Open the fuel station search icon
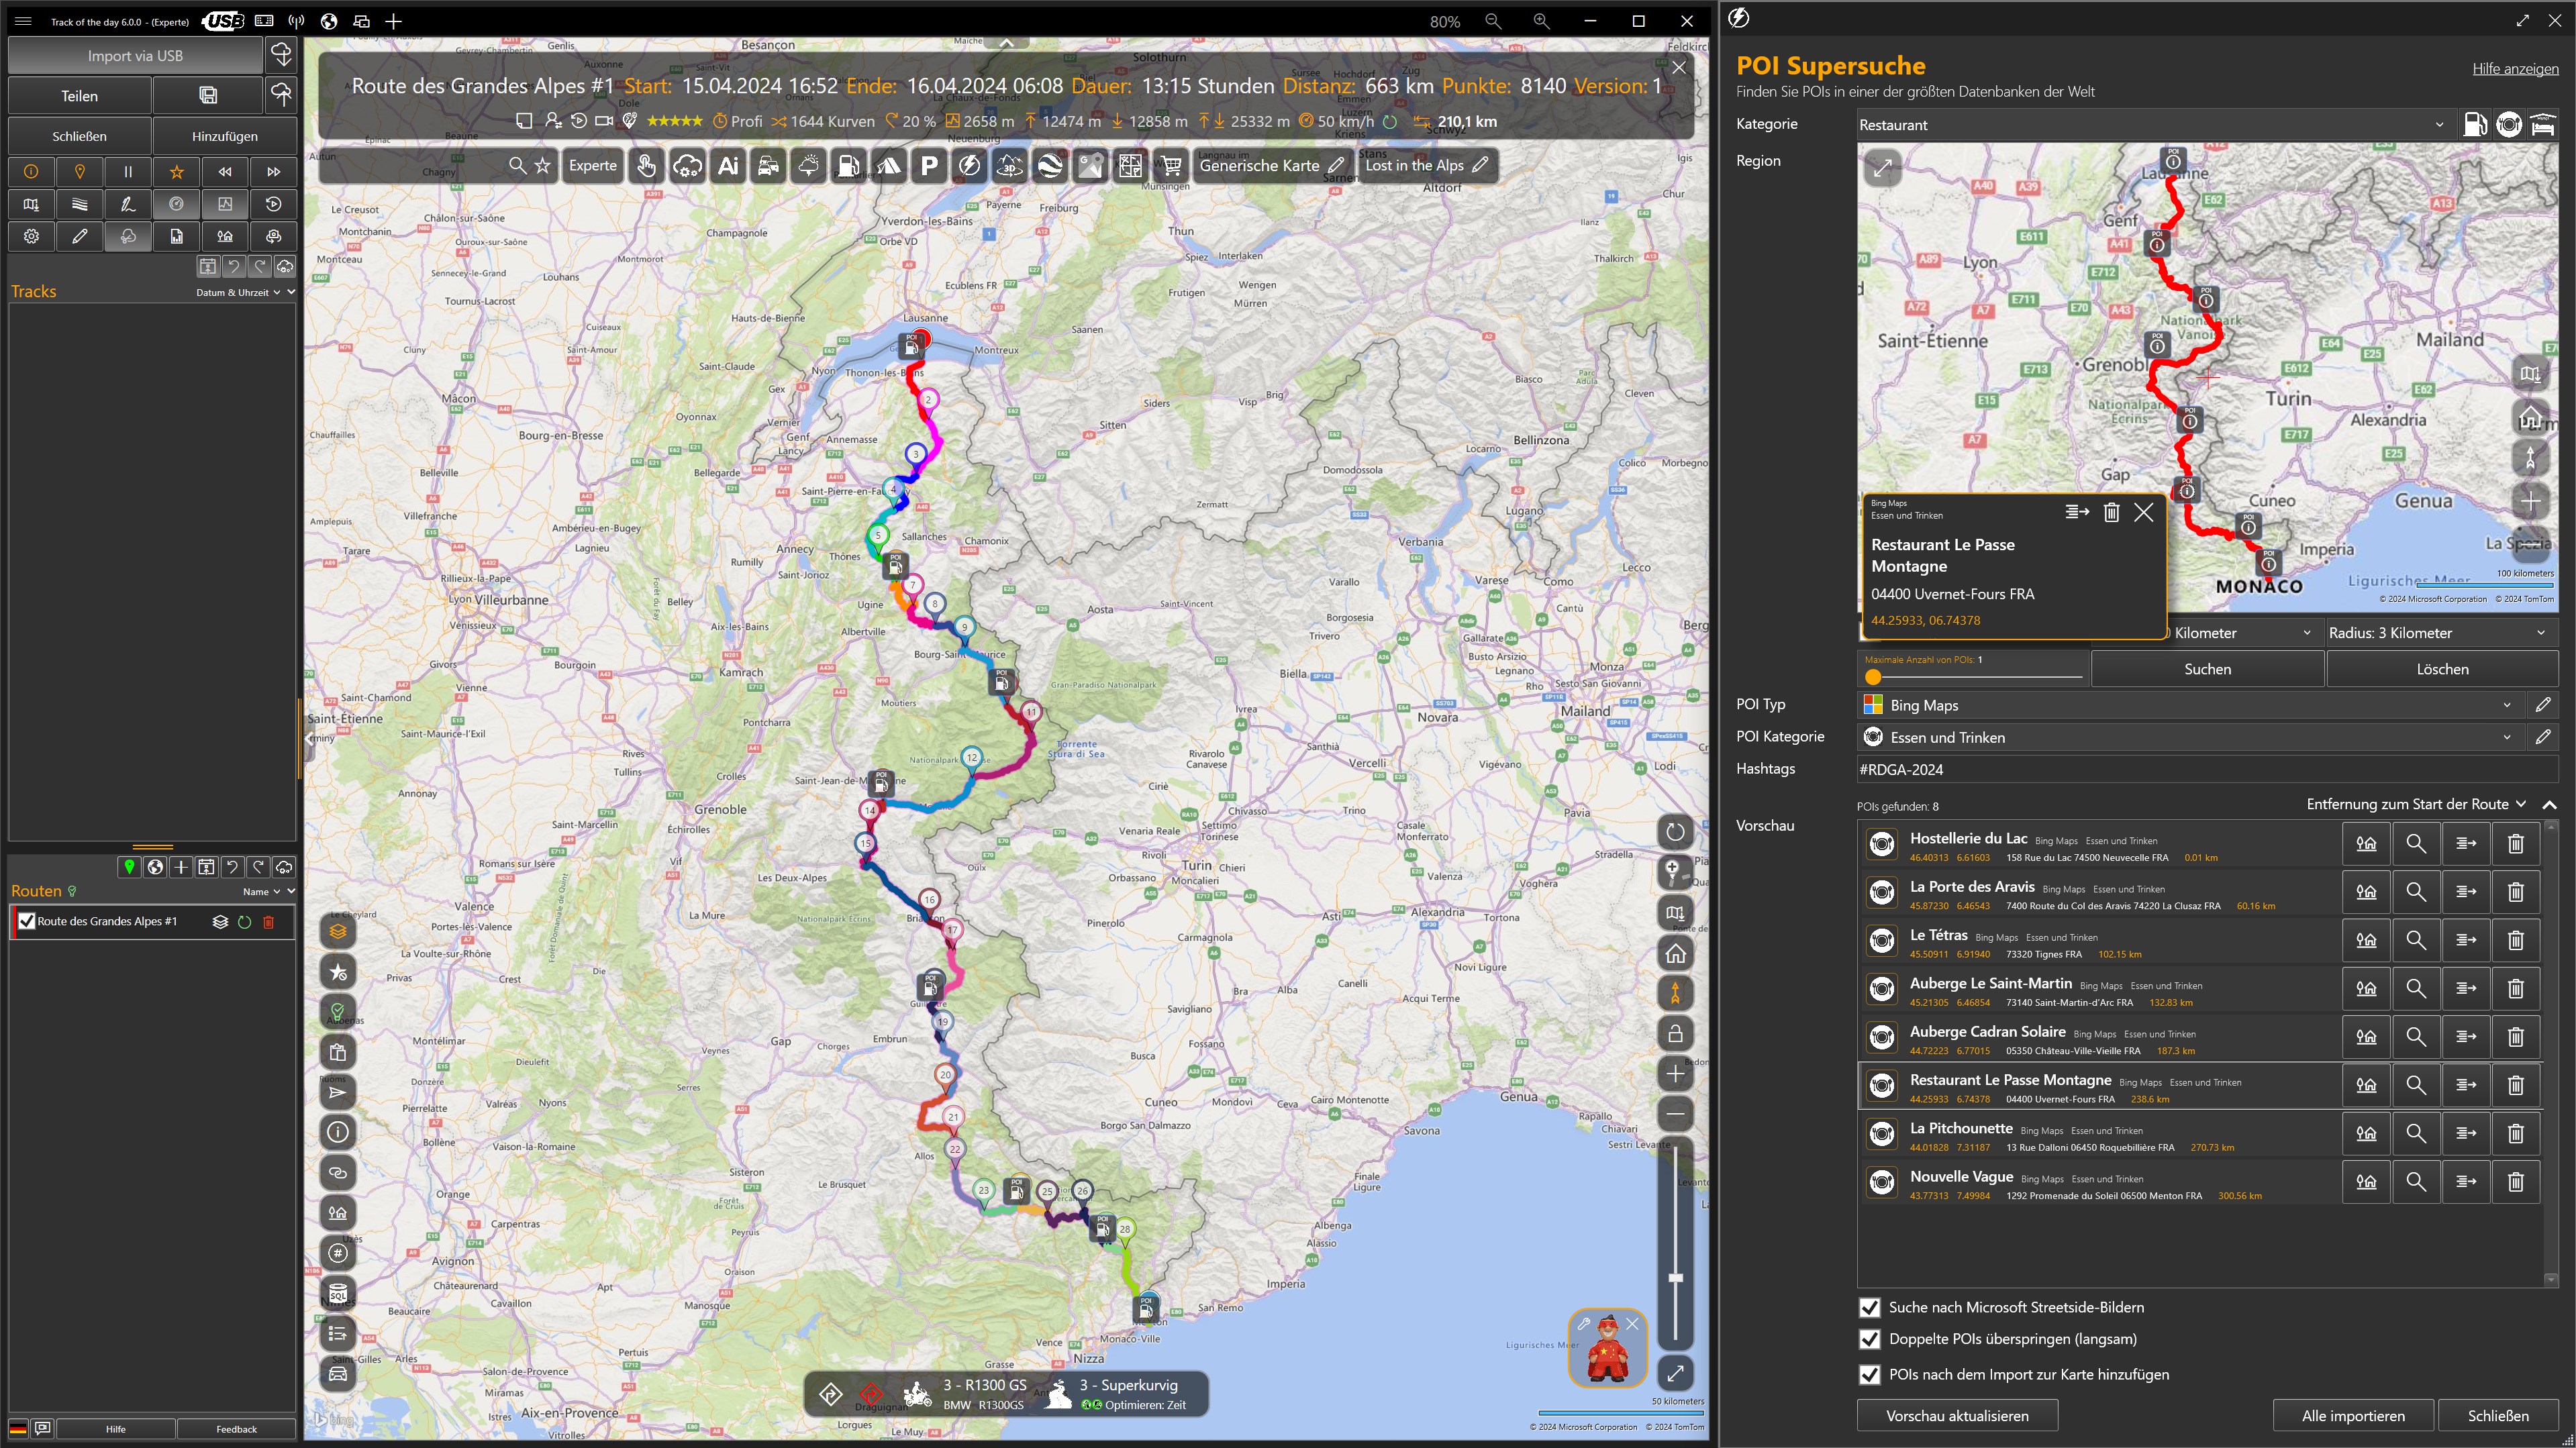The image size is (2576, 1448). point(848,166)
